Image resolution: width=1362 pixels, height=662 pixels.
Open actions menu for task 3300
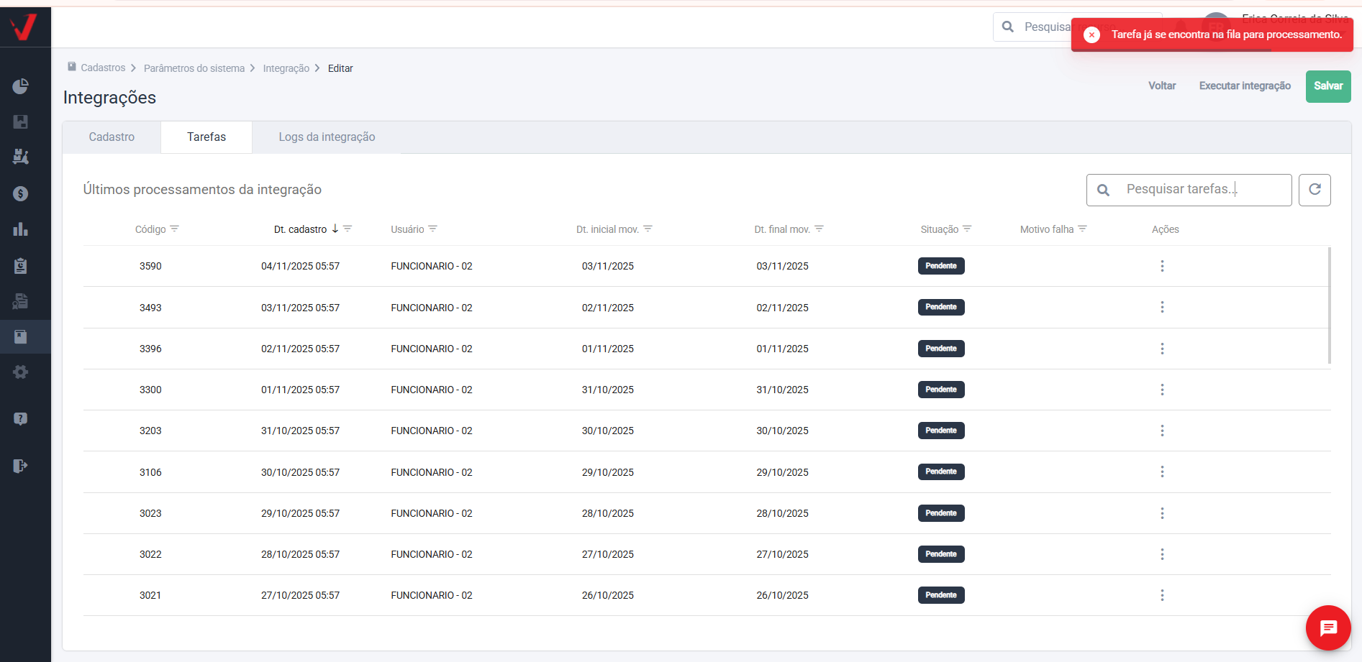tap(1162, 390)
